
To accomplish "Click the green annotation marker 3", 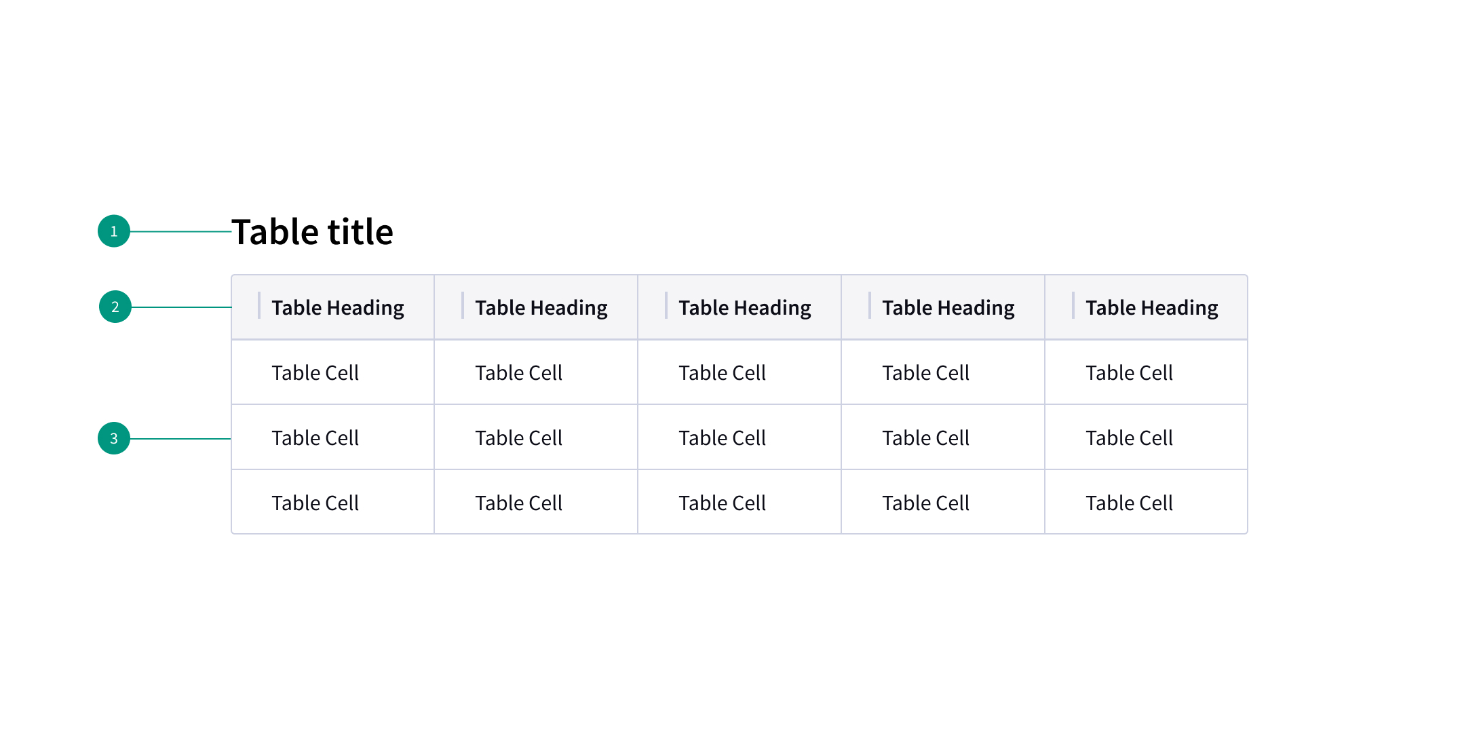I will pyautogui.click(x=114, y=438).
